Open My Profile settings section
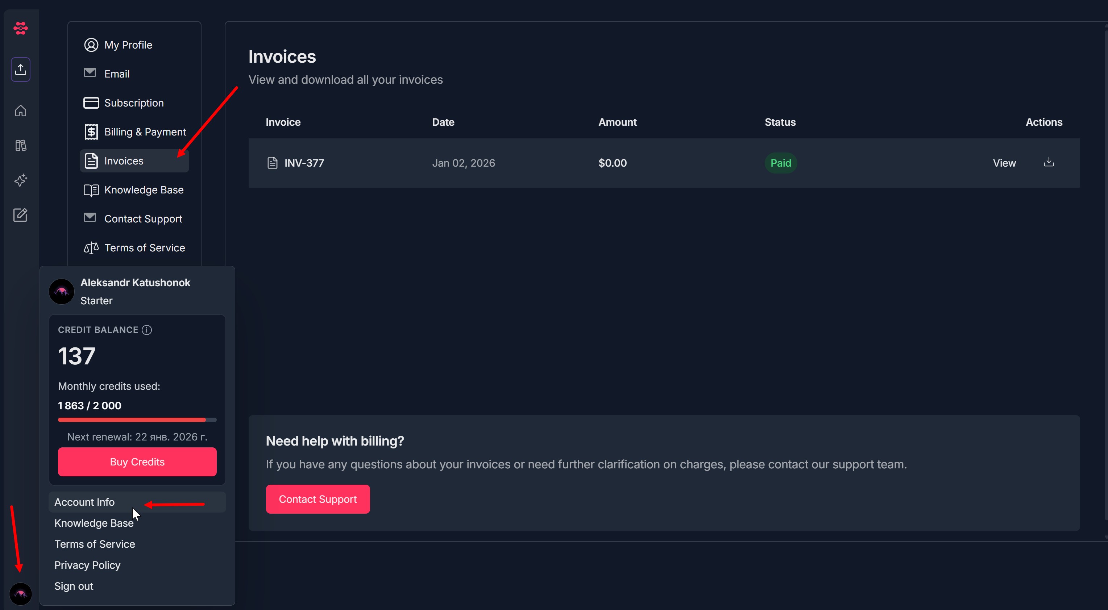 (x=128, y=45)
